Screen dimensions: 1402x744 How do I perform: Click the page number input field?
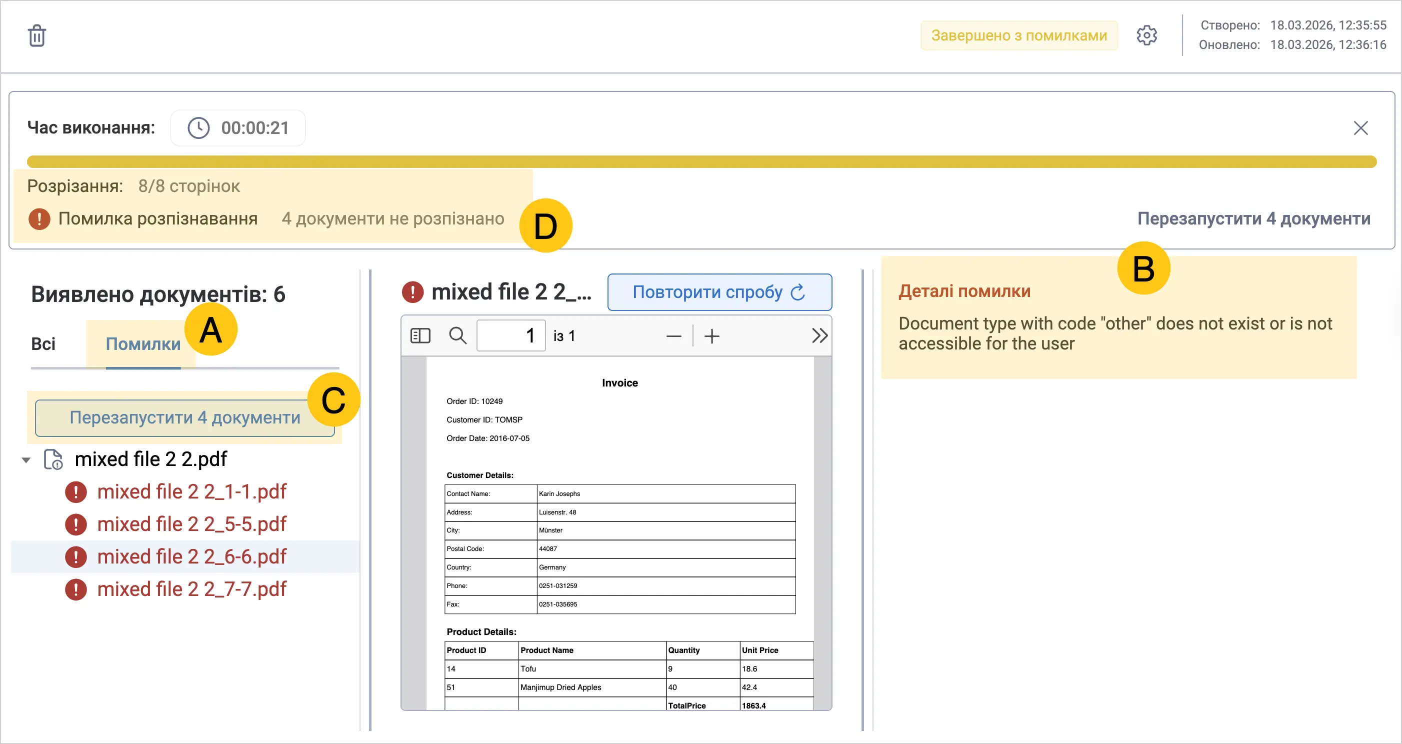pyautogui.click(x=511, y=335)
